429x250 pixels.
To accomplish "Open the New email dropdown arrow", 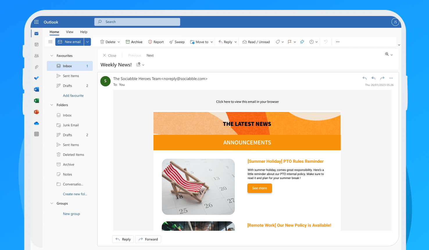I will tap(87, 42).
